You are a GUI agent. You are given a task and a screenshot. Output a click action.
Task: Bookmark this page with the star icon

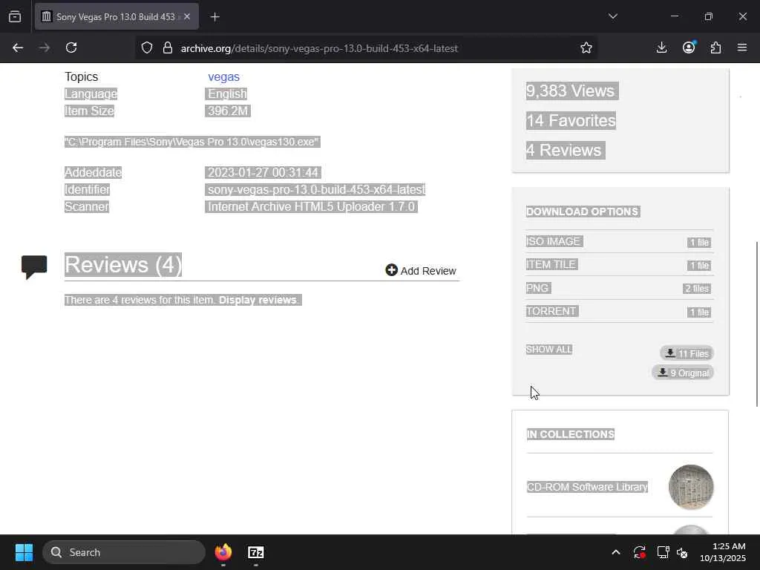(x=586, y=47)
